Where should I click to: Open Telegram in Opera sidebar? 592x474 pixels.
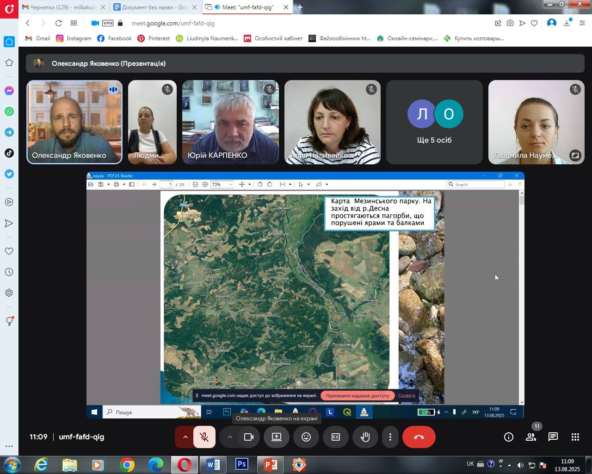pyautogui.click(x=9, y=132)
